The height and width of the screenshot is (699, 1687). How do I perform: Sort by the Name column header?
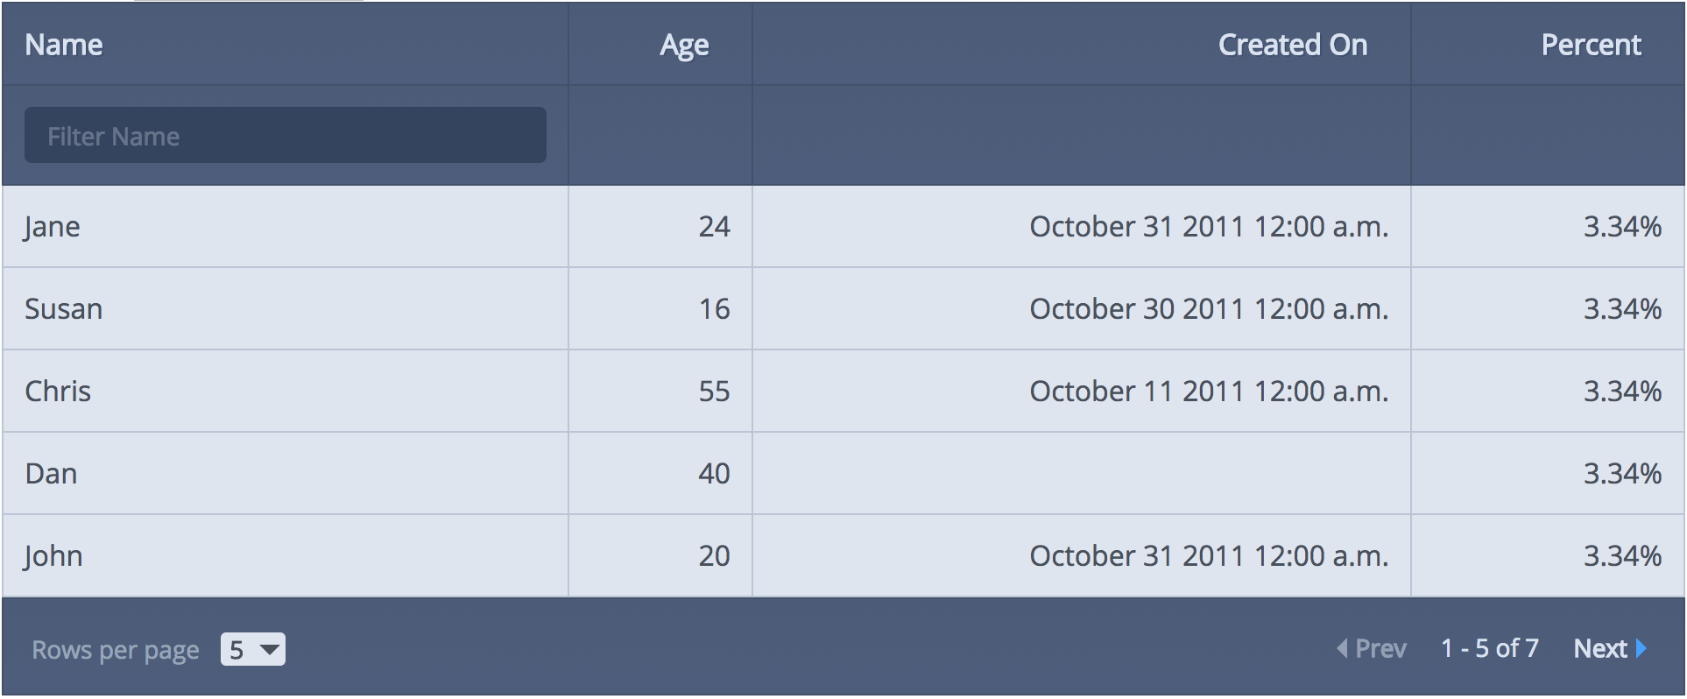[64, 45]
